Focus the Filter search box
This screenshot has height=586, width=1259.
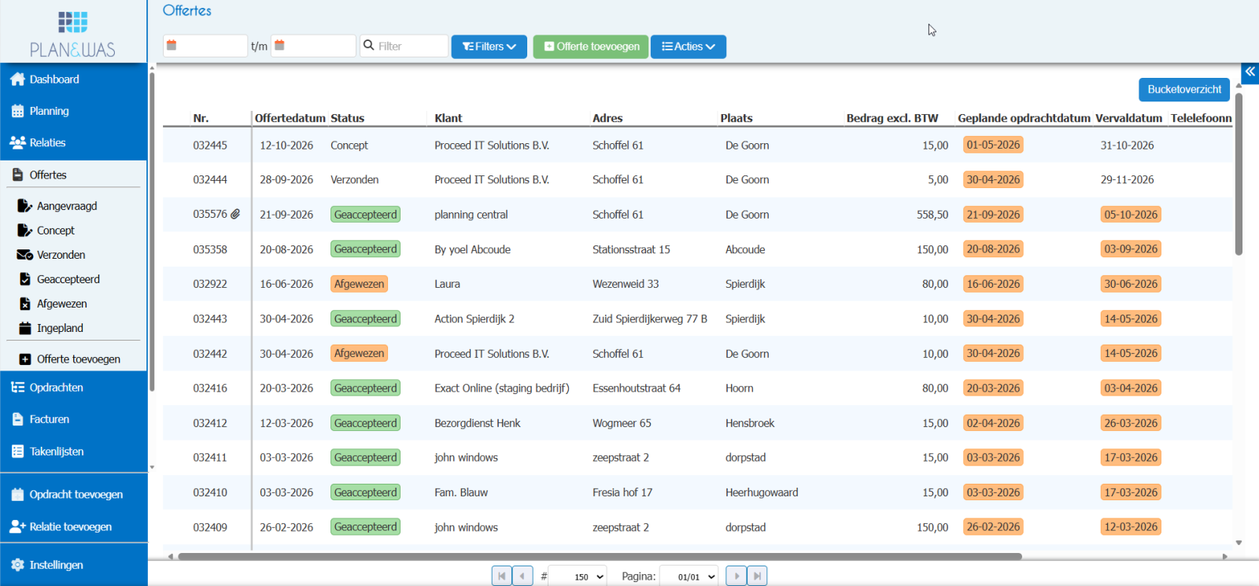pyautogui.click(x=404, y=46)
